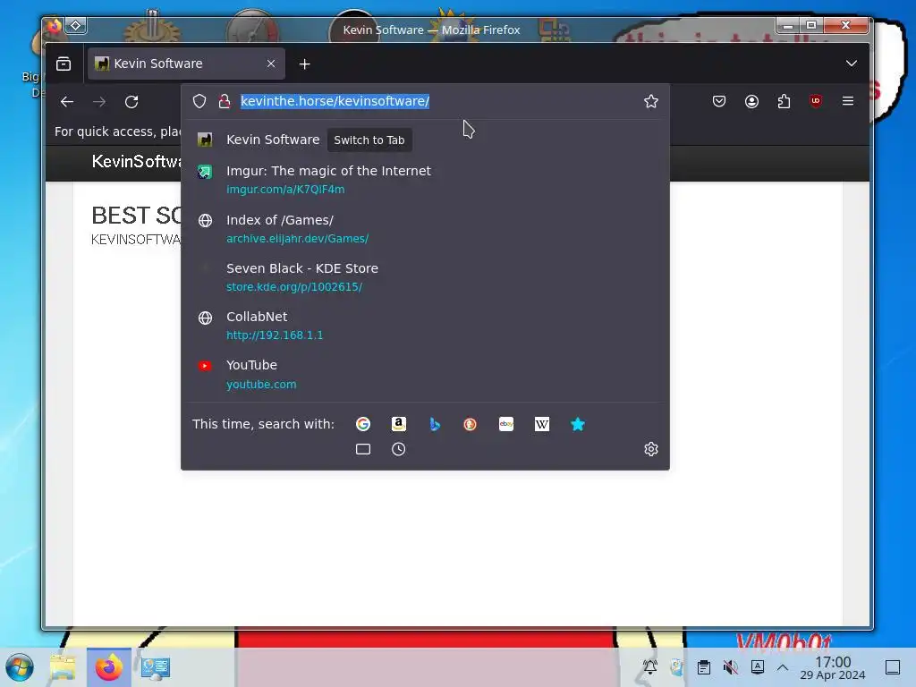The image size is (916, 687).
Task: Bookmark this page with the star
Action: [x=651, y=101]
